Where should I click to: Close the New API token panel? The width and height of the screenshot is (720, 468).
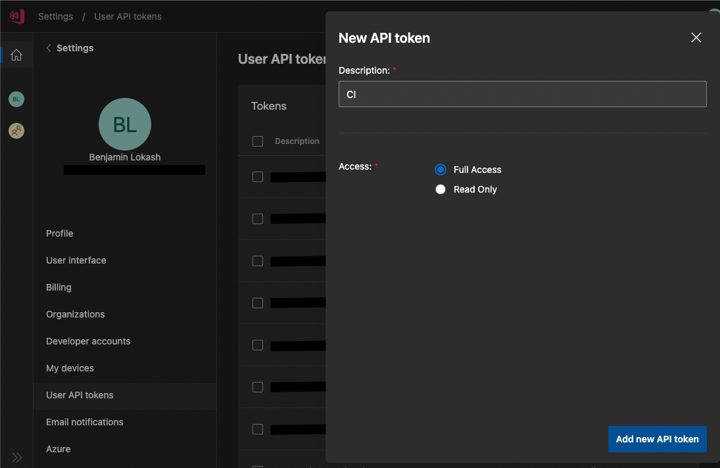(x=696, y=38)
